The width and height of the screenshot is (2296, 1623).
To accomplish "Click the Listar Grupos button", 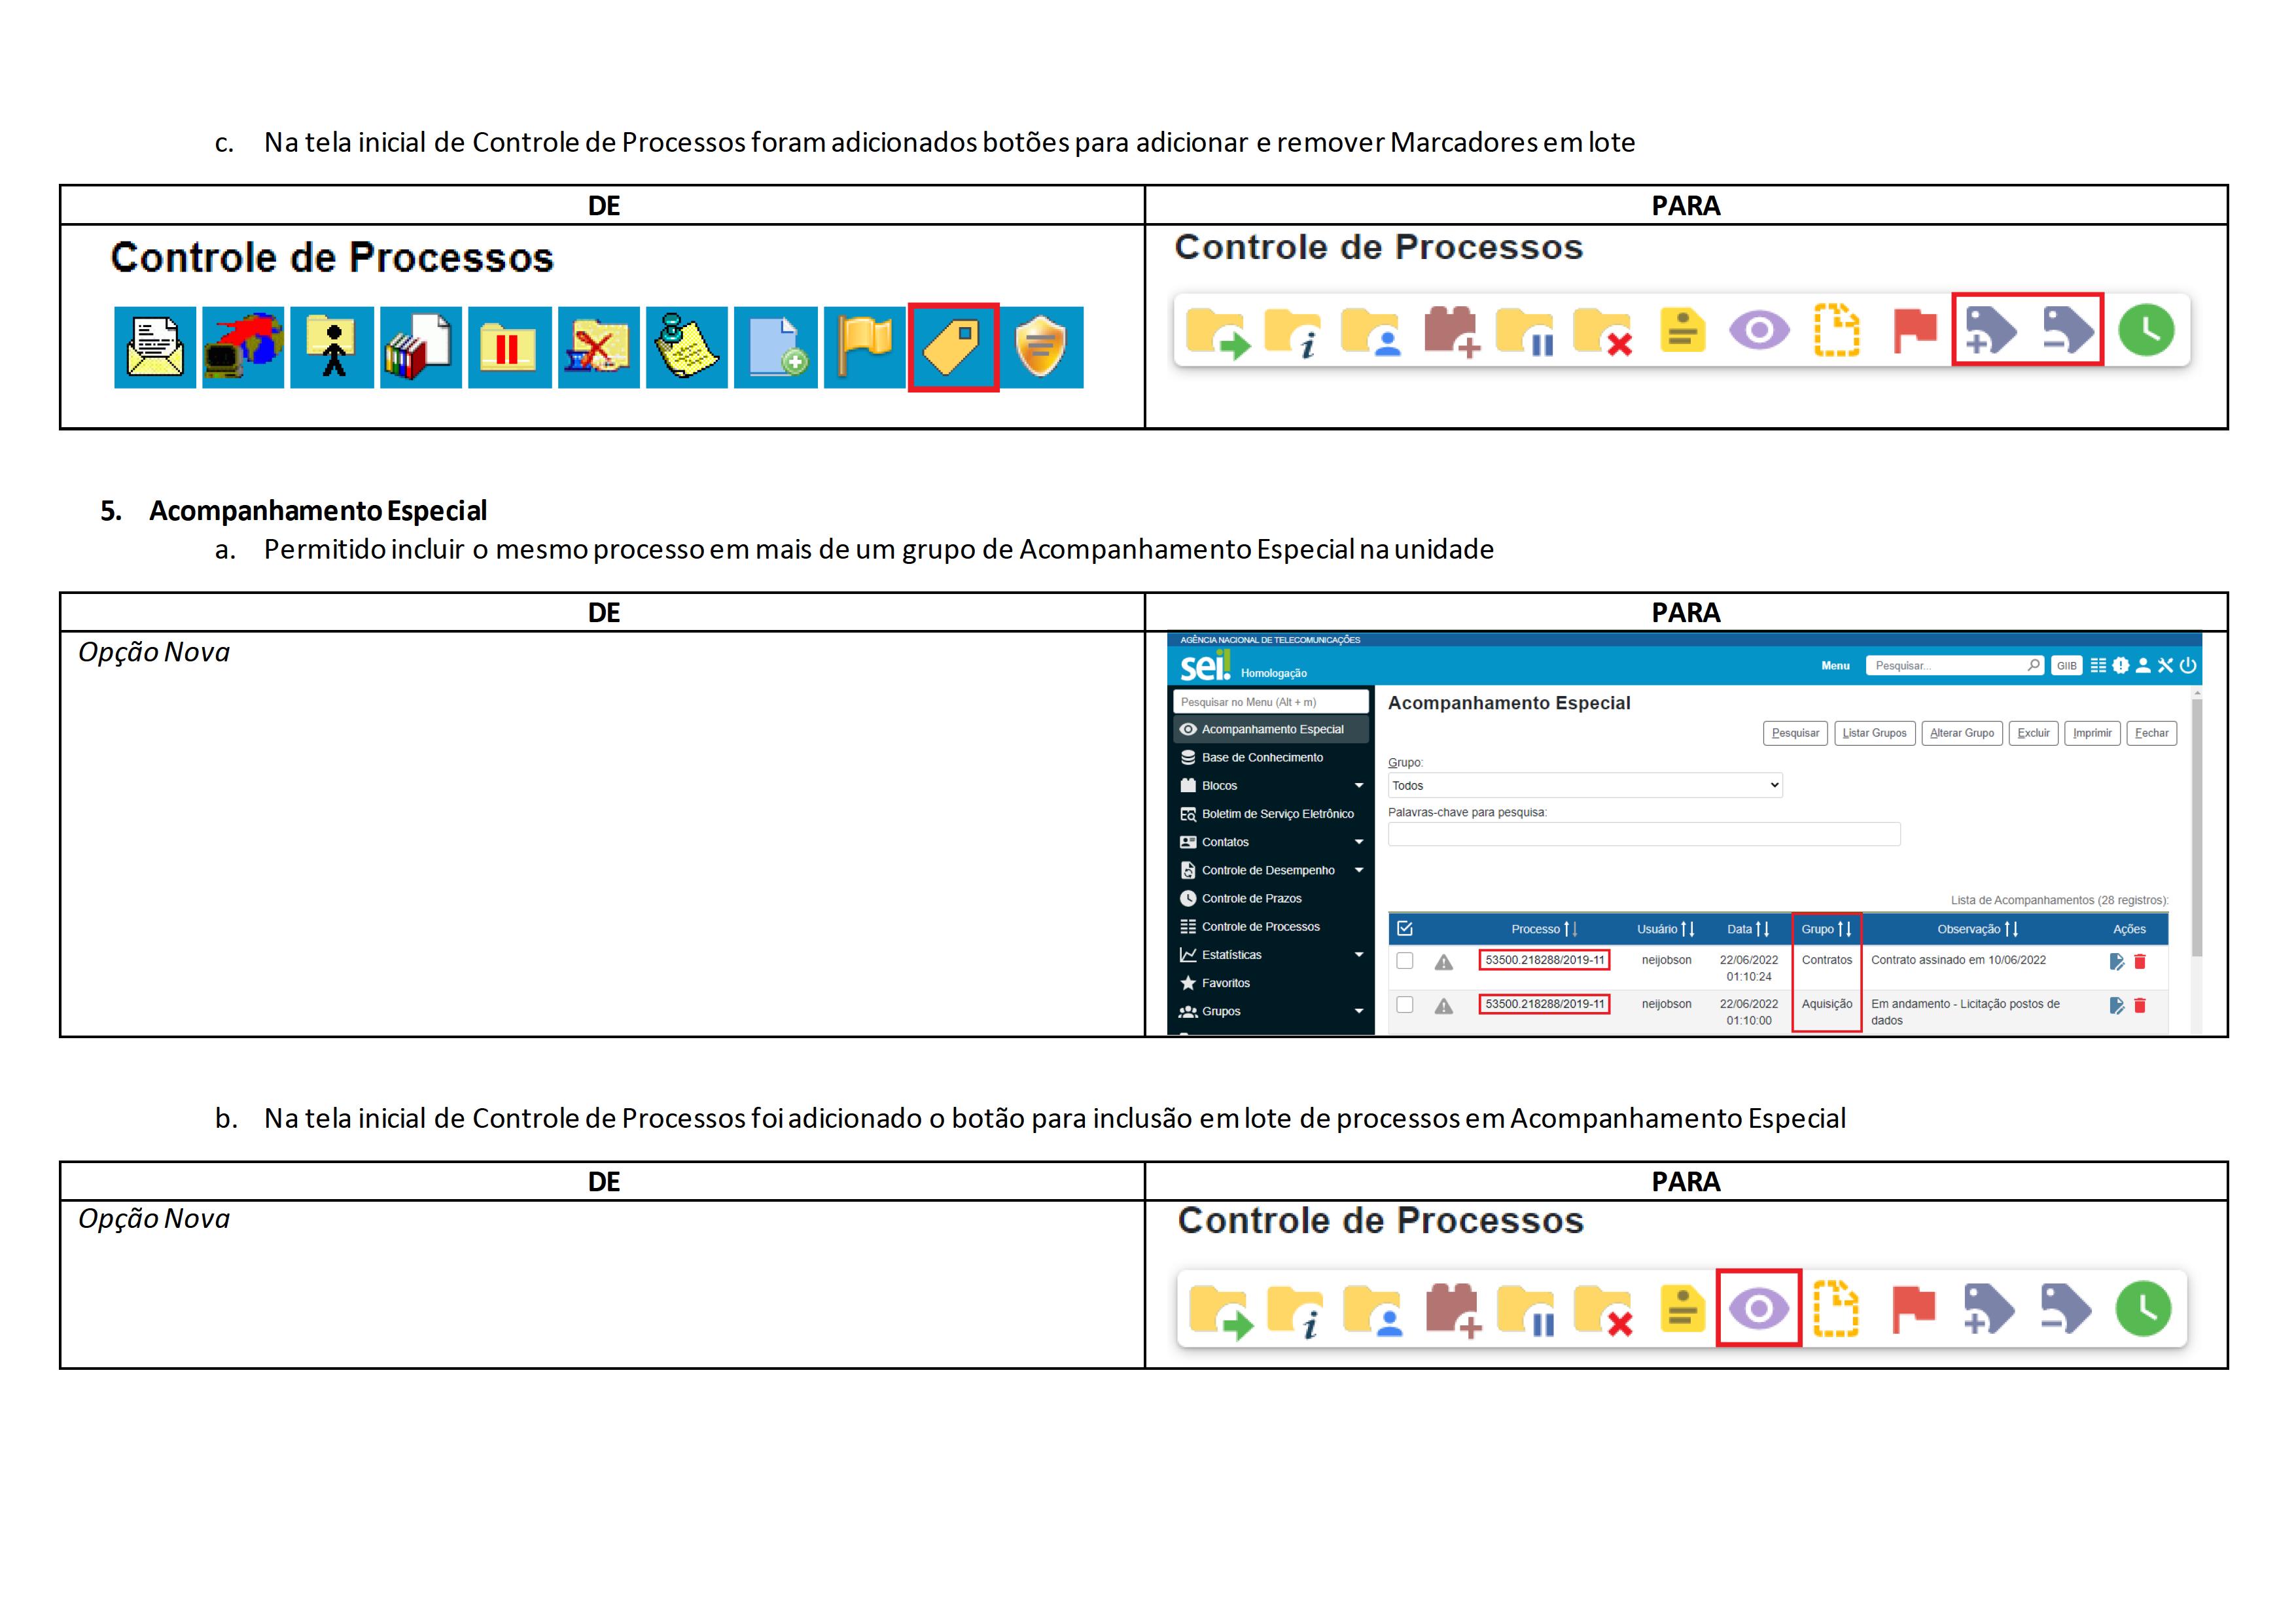I will point(1874,734).
